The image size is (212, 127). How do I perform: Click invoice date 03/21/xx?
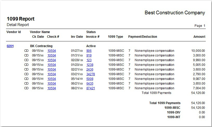(x=77, y=74)
